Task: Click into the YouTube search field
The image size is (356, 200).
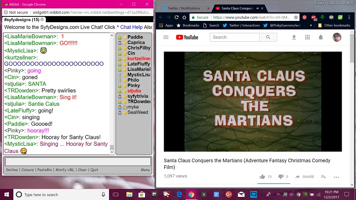Action: tap(235, 37)
